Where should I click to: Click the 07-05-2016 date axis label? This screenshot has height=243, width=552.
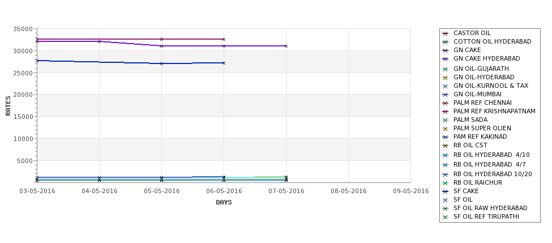tap(286, 191)
